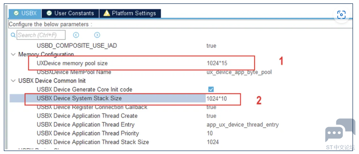Select UXDevice memory pool size row
Screen dimensions: 359x154
point(72,63)
